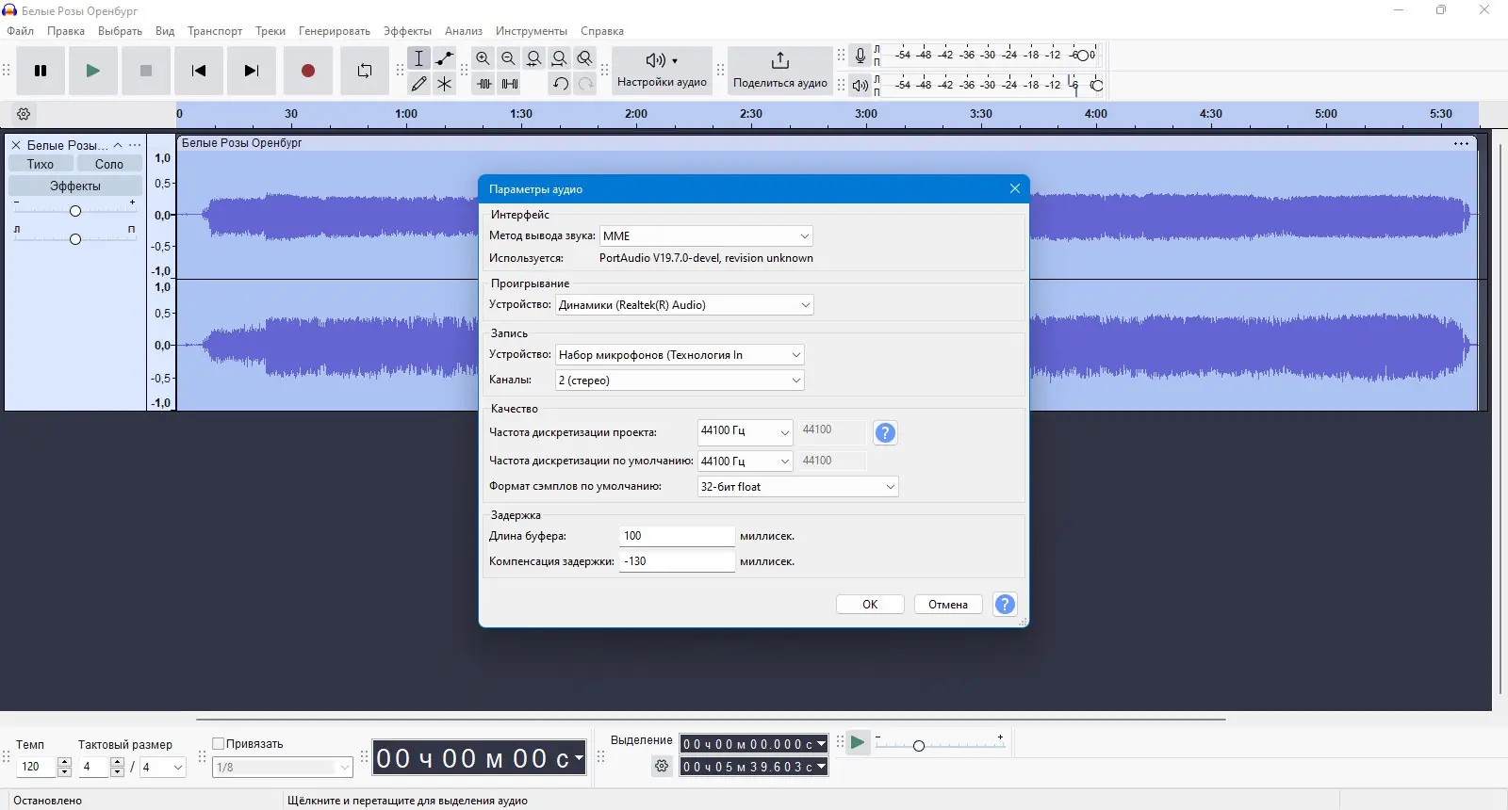Image resolution: width=1508 pixels, height=810 pixels.
Task: Open the Эффекты menu in the menu bar
Action: coord(407,31)
